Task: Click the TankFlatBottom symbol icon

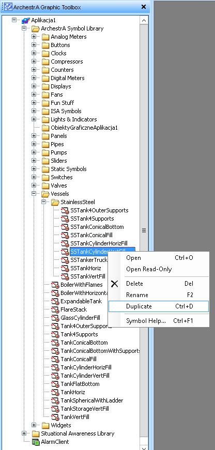Action: [x=55, y=384]
